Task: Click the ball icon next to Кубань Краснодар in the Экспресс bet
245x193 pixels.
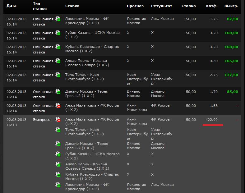Action: (x=58, y=174)
